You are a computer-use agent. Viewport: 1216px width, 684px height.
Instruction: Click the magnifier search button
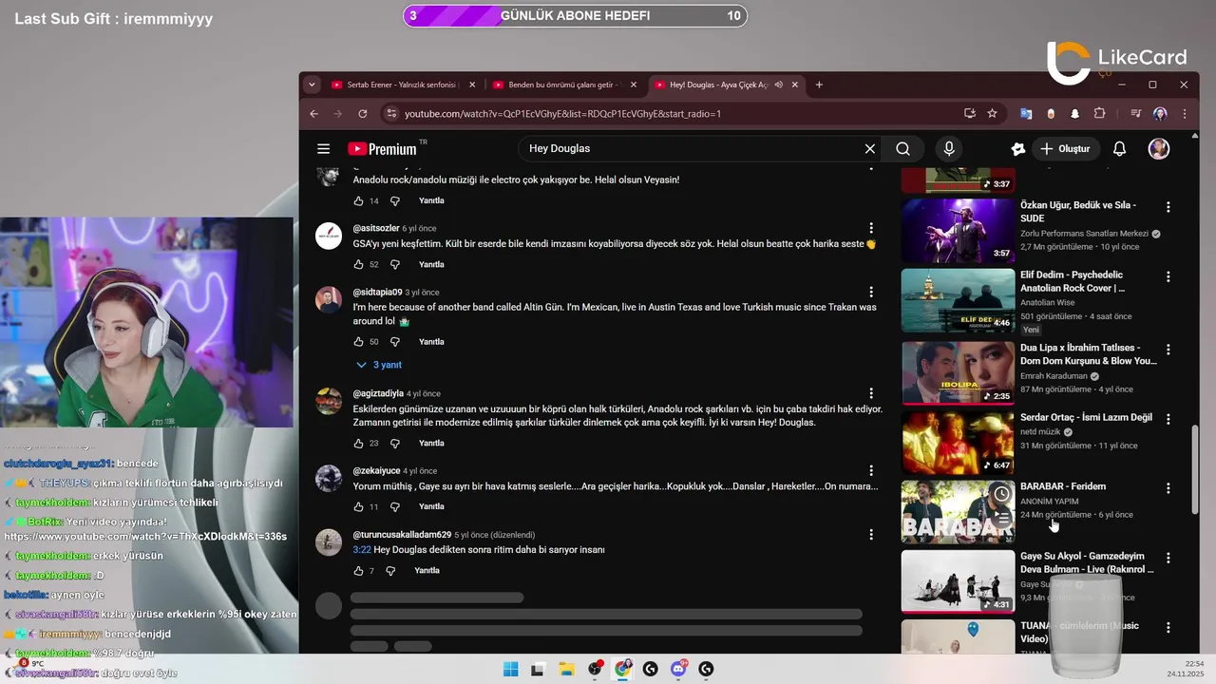[x=902, y=149]
